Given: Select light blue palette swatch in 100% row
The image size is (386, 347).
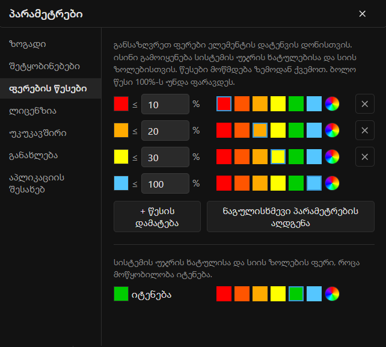Looking at the screenshot, I should pos(314,183).
